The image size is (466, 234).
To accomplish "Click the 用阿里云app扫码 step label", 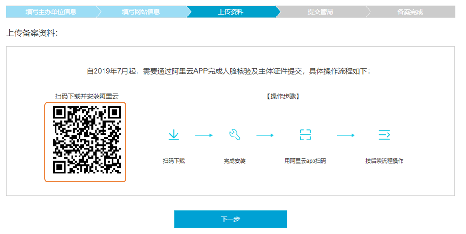I will [x=305, y=161].
